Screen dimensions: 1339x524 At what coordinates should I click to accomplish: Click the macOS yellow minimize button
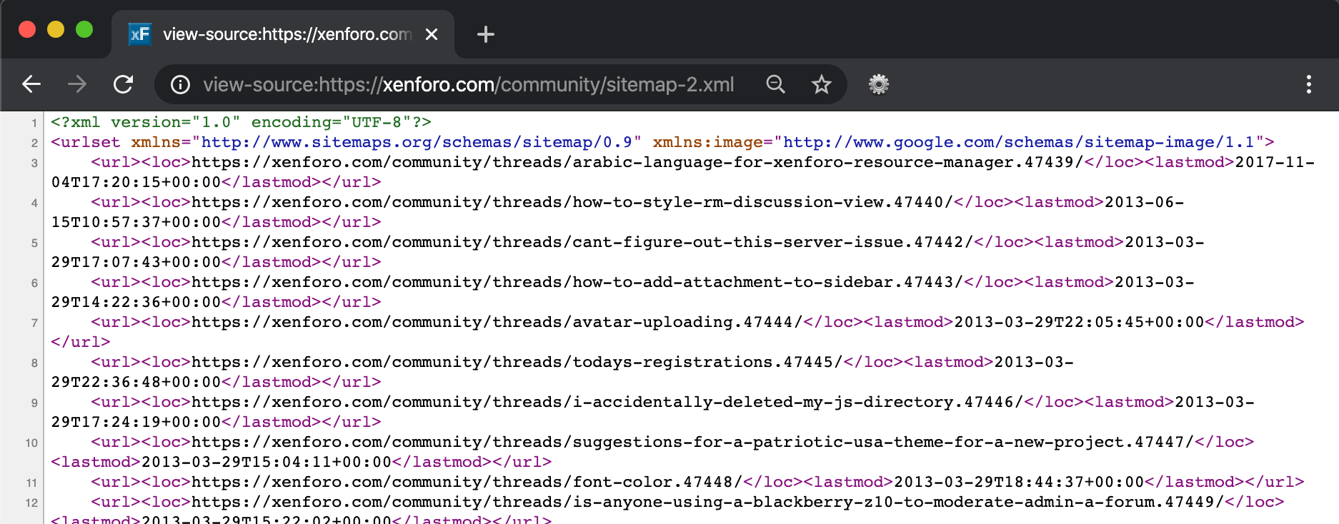pyautogui.click(x=56, y=29)
